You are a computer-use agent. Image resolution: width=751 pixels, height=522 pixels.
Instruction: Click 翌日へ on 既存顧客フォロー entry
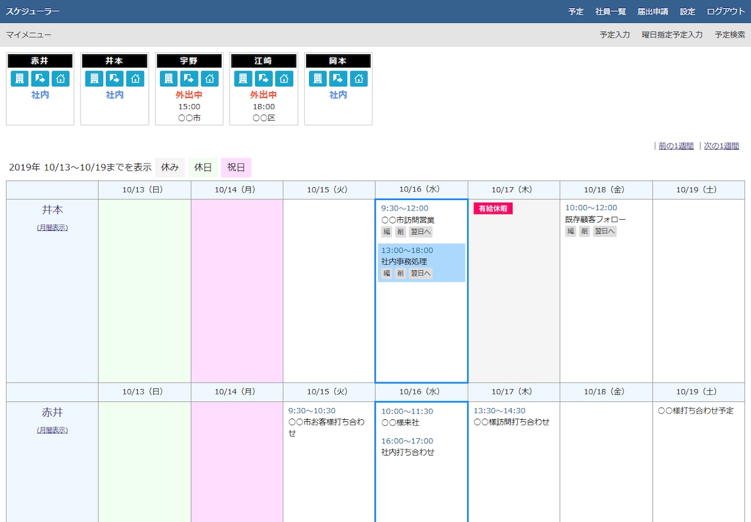click(604, 231)
